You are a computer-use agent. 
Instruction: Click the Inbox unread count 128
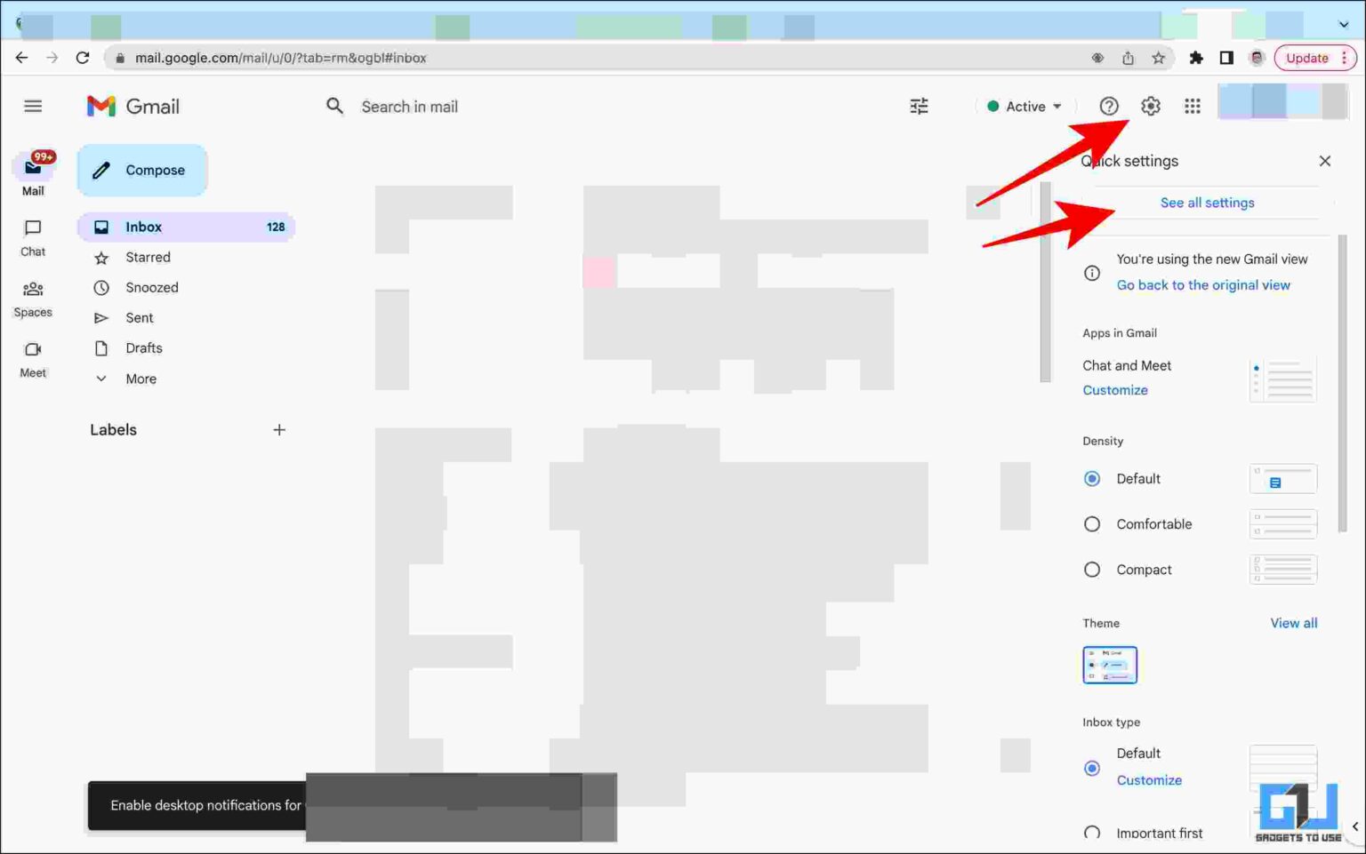276,227
